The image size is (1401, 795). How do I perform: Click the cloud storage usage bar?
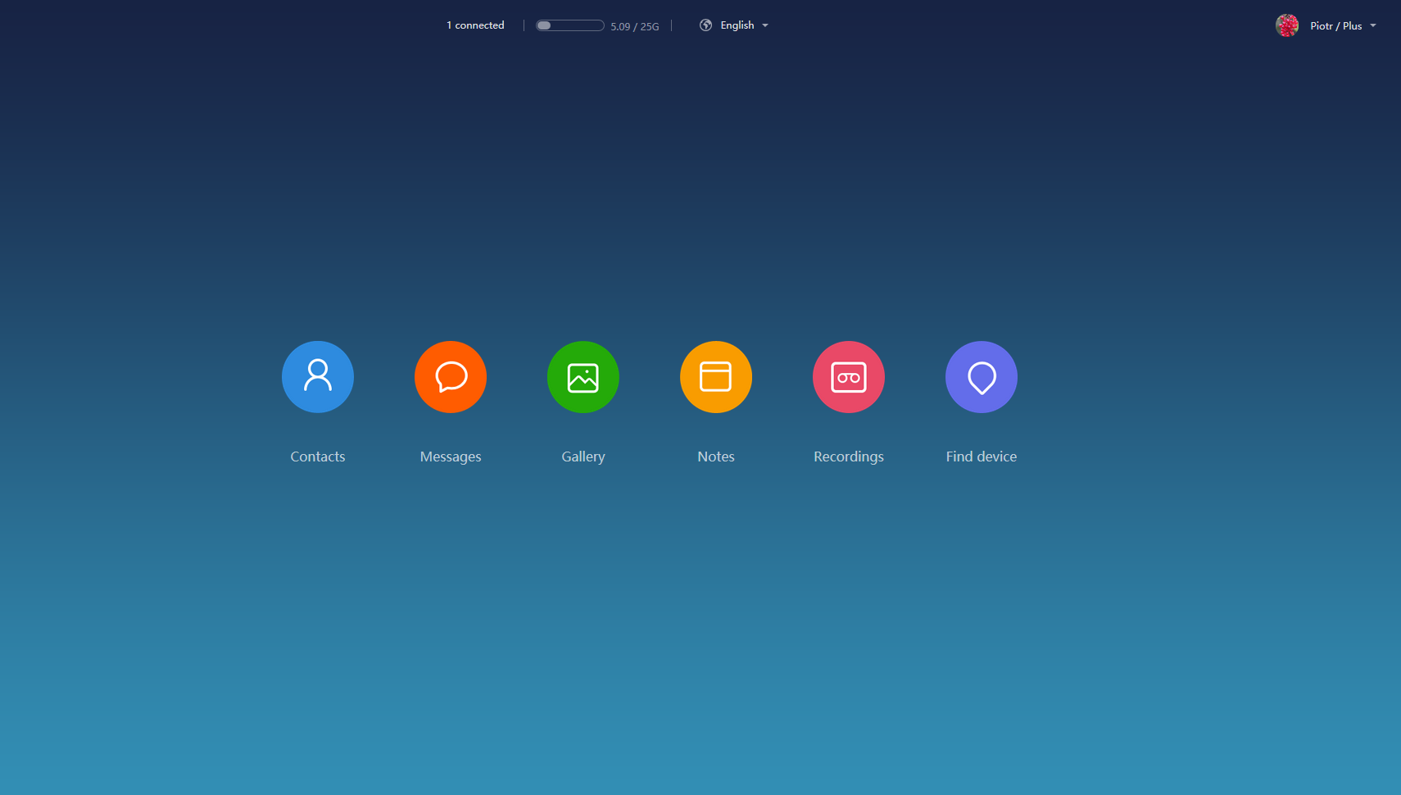pyautogui.click(x=569, y=25)
